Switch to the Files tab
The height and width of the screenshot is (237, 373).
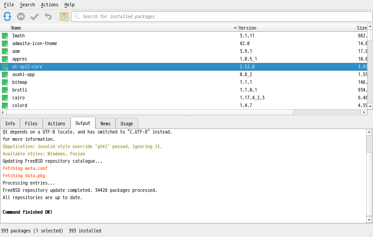[x=31, y=124]
